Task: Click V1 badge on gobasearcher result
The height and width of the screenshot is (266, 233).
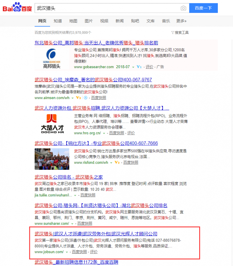Action: (139, 67)
